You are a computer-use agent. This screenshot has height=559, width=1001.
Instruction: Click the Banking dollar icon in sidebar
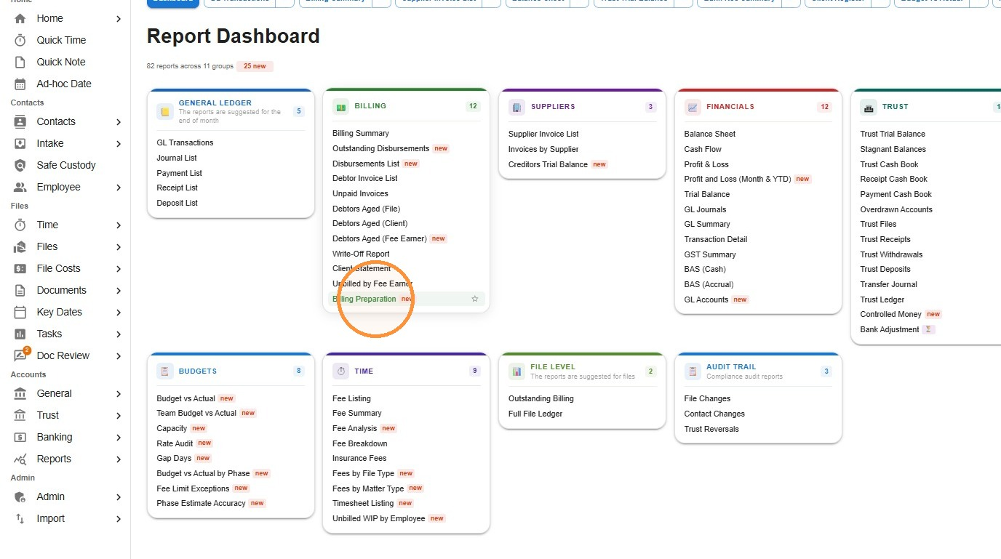pyautogui.click(x=20, y=437)
